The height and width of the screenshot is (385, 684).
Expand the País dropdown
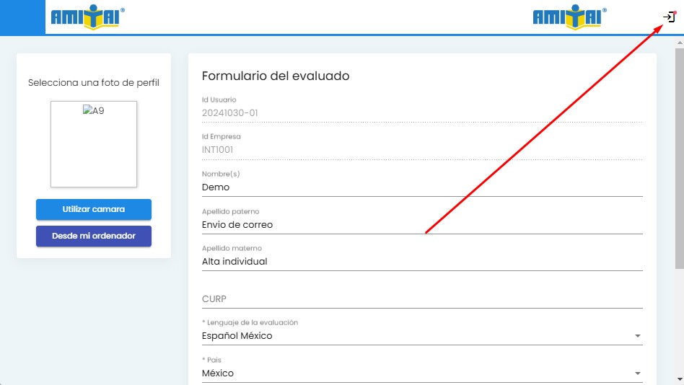[x=421, y=373]
